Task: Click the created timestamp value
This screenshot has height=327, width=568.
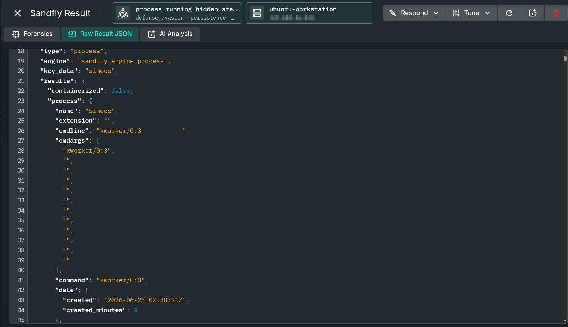Action: click(145, 300)
